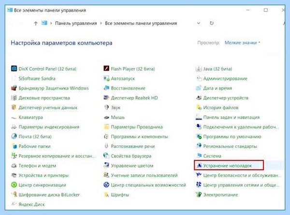Click the Панель управления breadcrumb
This screenshot has width=290, height=215.
click(x=76, y=23)
